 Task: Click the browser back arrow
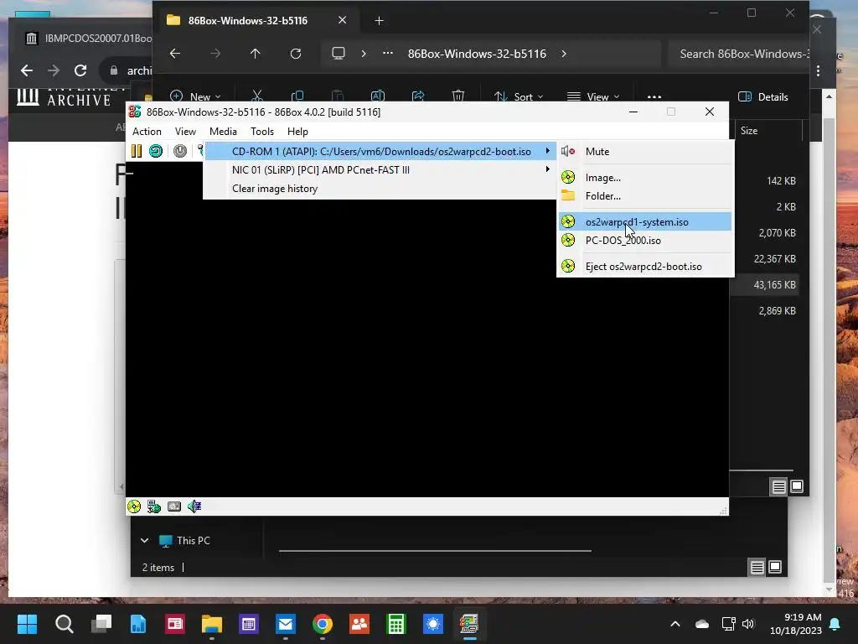pos(26,70)
